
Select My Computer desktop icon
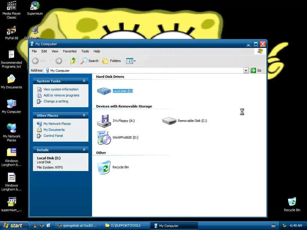pyautogui.click(x=12, y=106)
